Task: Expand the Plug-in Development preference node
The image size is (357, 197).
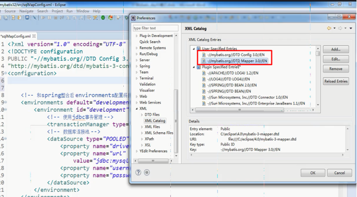Action: (x=137, y=36)
